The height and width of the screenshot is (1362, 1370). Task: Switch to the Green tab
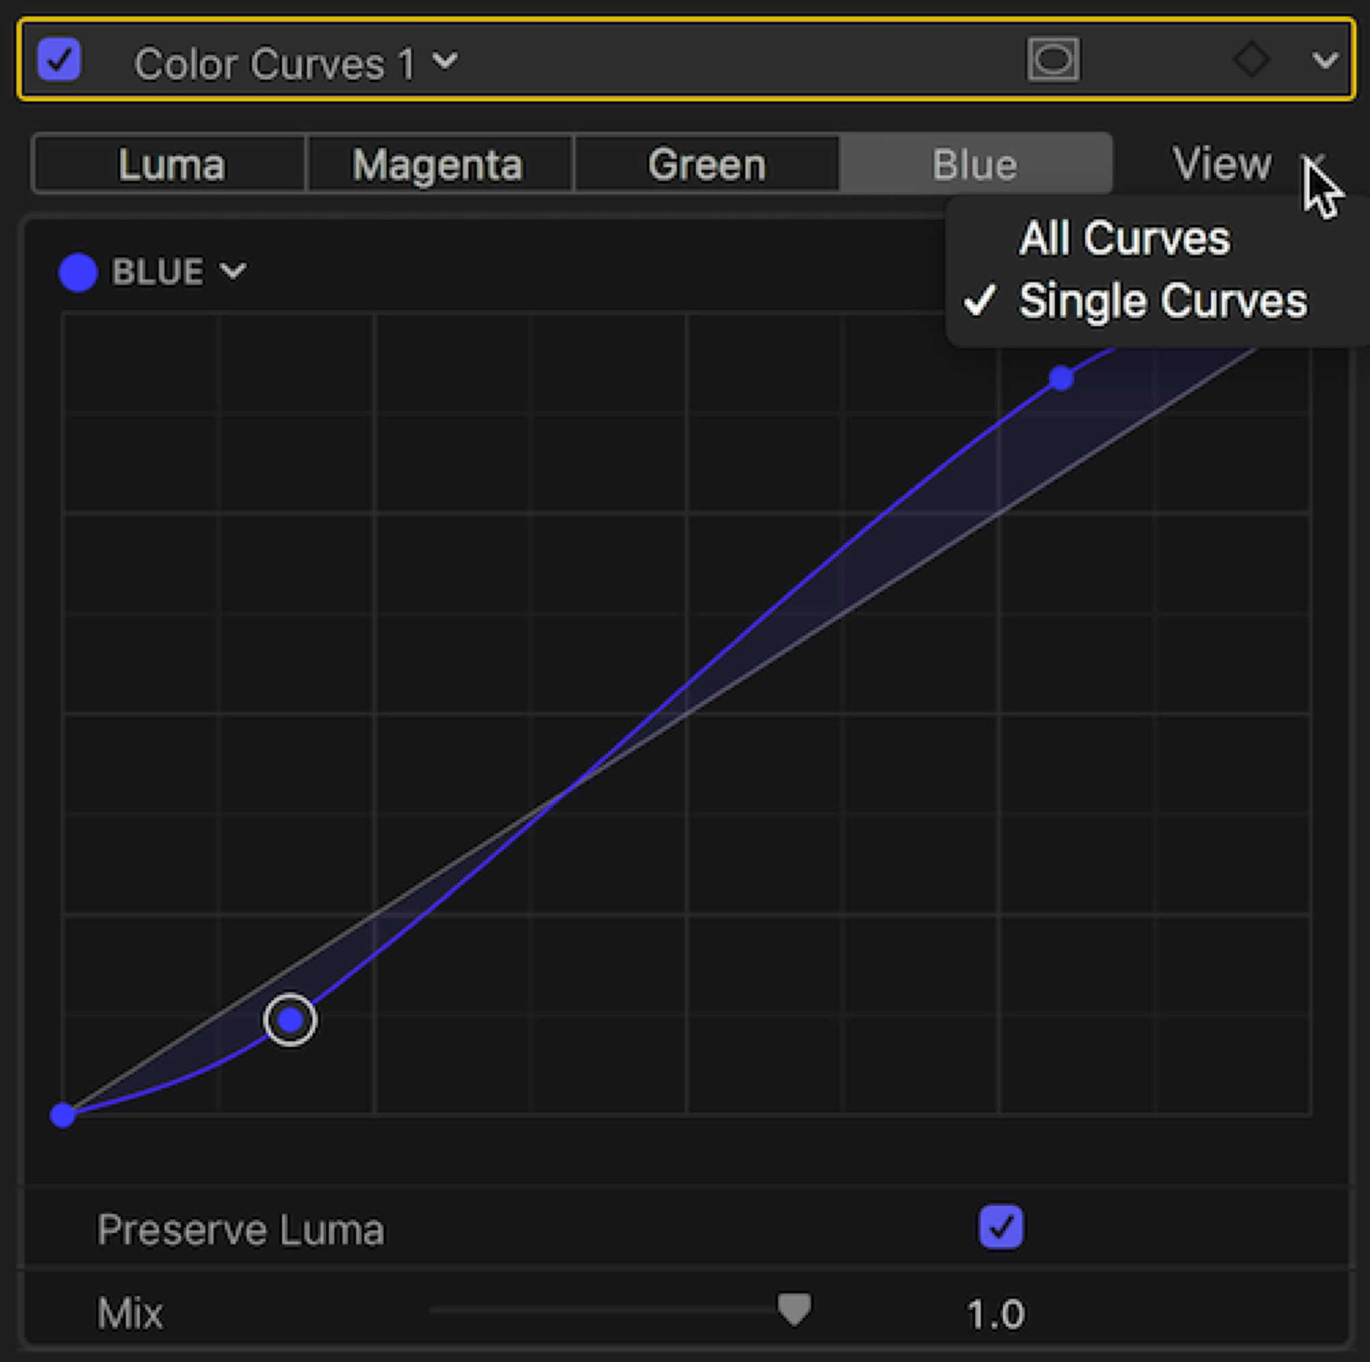click(x=706, y=164)
